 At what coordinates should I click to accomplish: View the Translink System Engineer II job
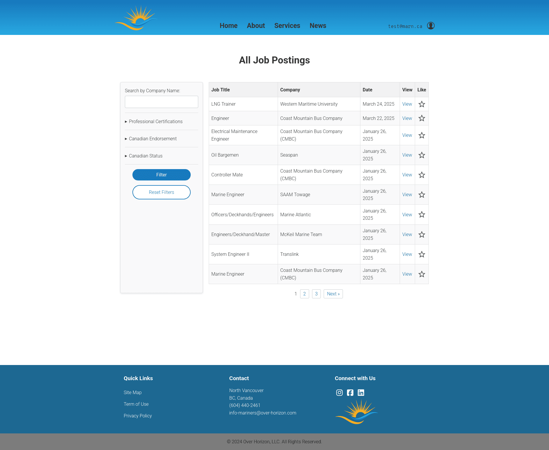(407, 254)
